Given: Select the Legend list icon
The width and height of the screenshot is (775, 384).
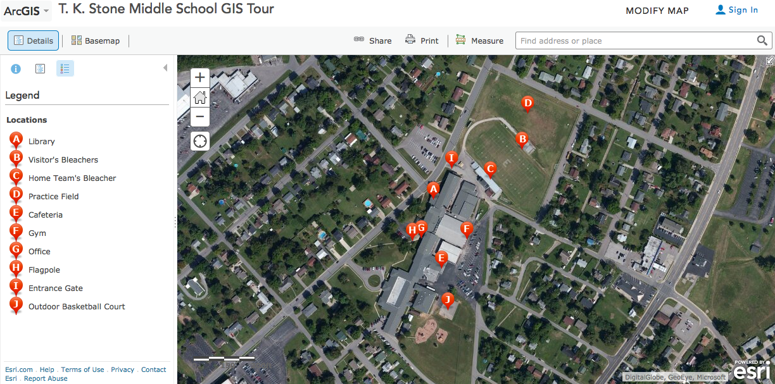Looking at the screenshot, I should click(65, 68).
